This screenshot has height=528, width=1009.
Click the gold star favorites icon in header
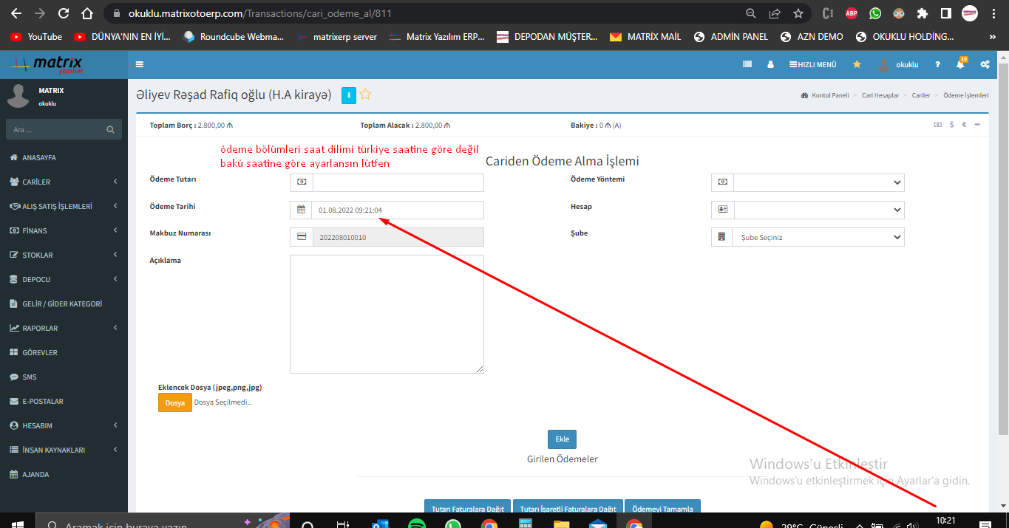point(857,64)
